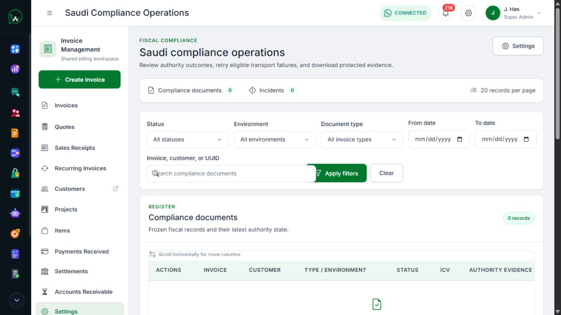Open the chat bubbles icon in rail
The height and width of the screenshot is (315, 561).
(x=15, y=92)
